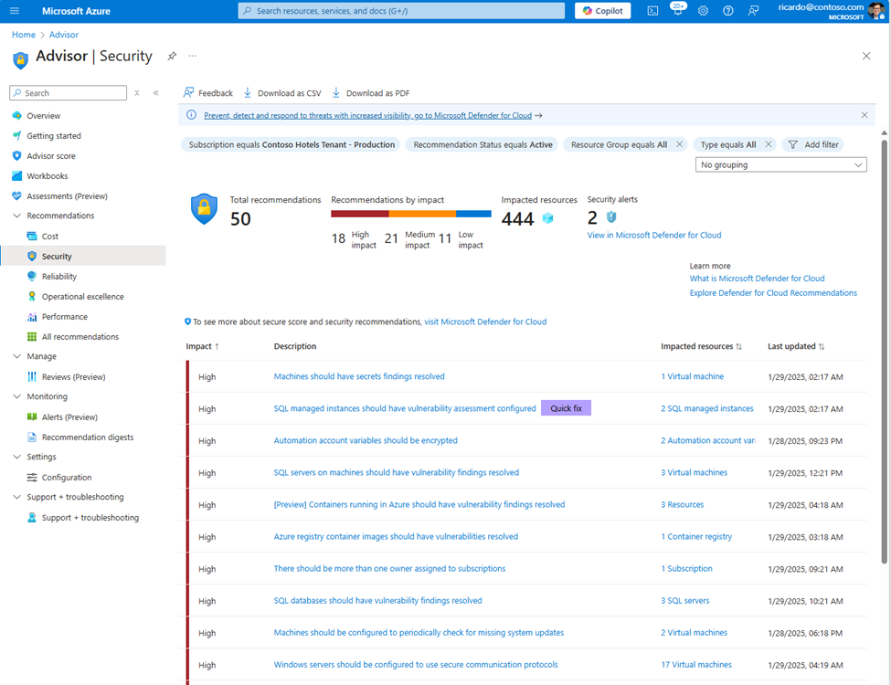Open View in Microsoft Defender for Cloud link
Image resolution: width=891 pixels, height=685 pixels.
[654, 235]
